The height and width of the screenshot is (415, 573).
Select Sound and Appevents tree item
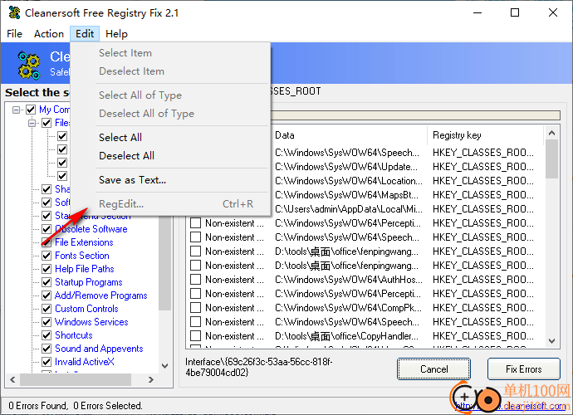[x=99, y=349]
